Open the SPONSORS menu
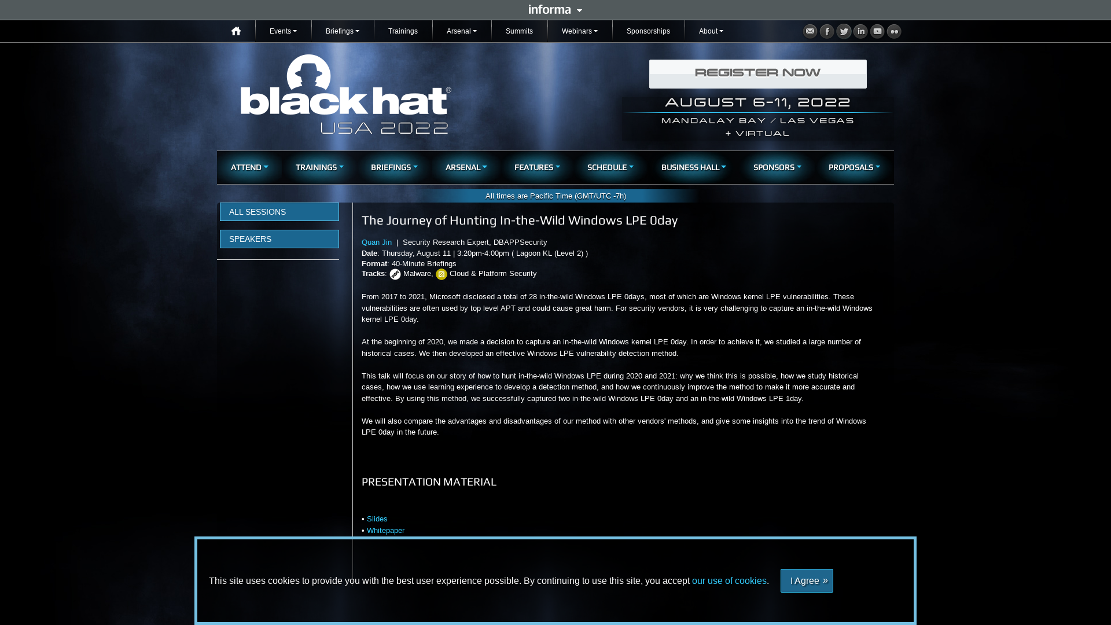Viewport: 1111px width, 625px height. (x=777, y=167)
